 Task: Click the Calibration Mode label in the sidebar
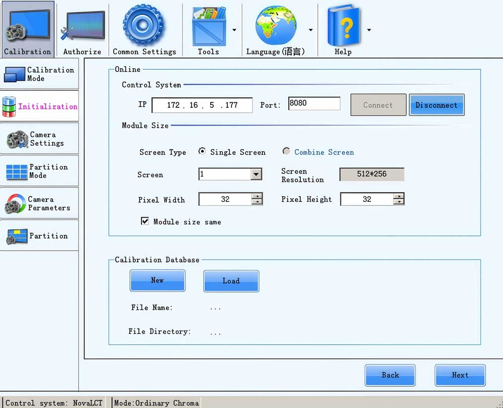[51, 74]
